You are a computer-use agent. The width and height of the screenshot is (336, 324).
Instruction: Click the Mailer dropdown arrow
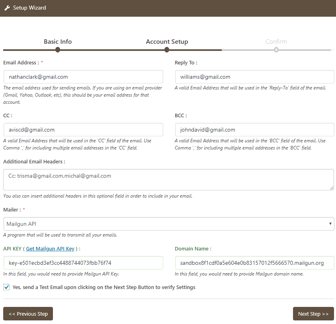click(x=330, y=224)
